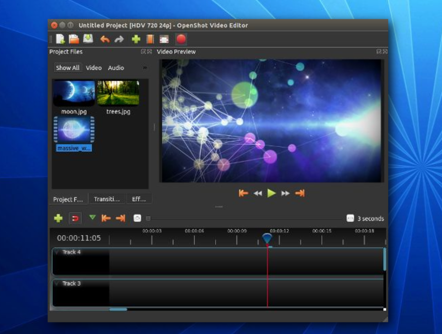This screenshot has width=442, height=334.
Task: Fast forward the video preview
Action: [285, 194]
